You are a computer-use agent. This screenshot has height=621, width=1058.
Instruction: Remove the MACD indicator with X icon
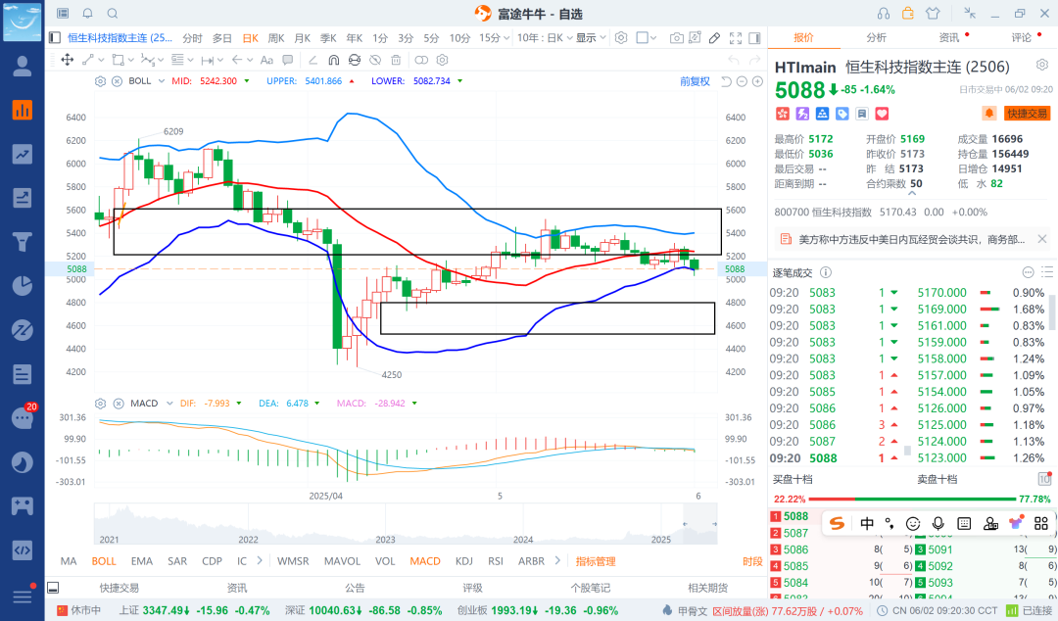click(x=119, y=403)
